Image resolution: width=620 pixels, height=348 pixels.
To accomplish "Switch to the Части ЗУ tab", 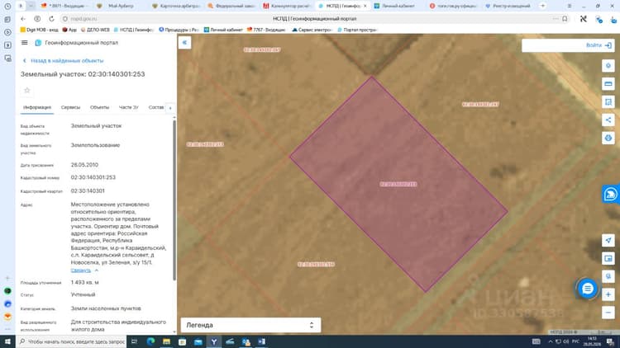I will [x=128, y=107].
